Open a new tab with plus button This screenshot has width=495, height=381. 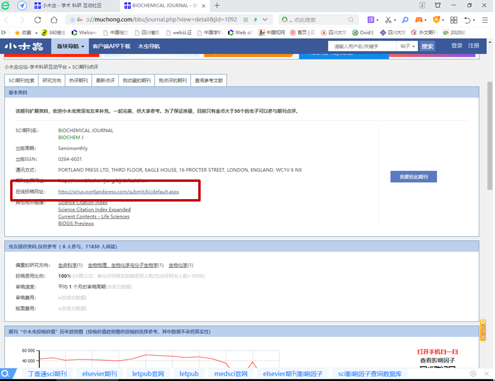pos(217,5)
